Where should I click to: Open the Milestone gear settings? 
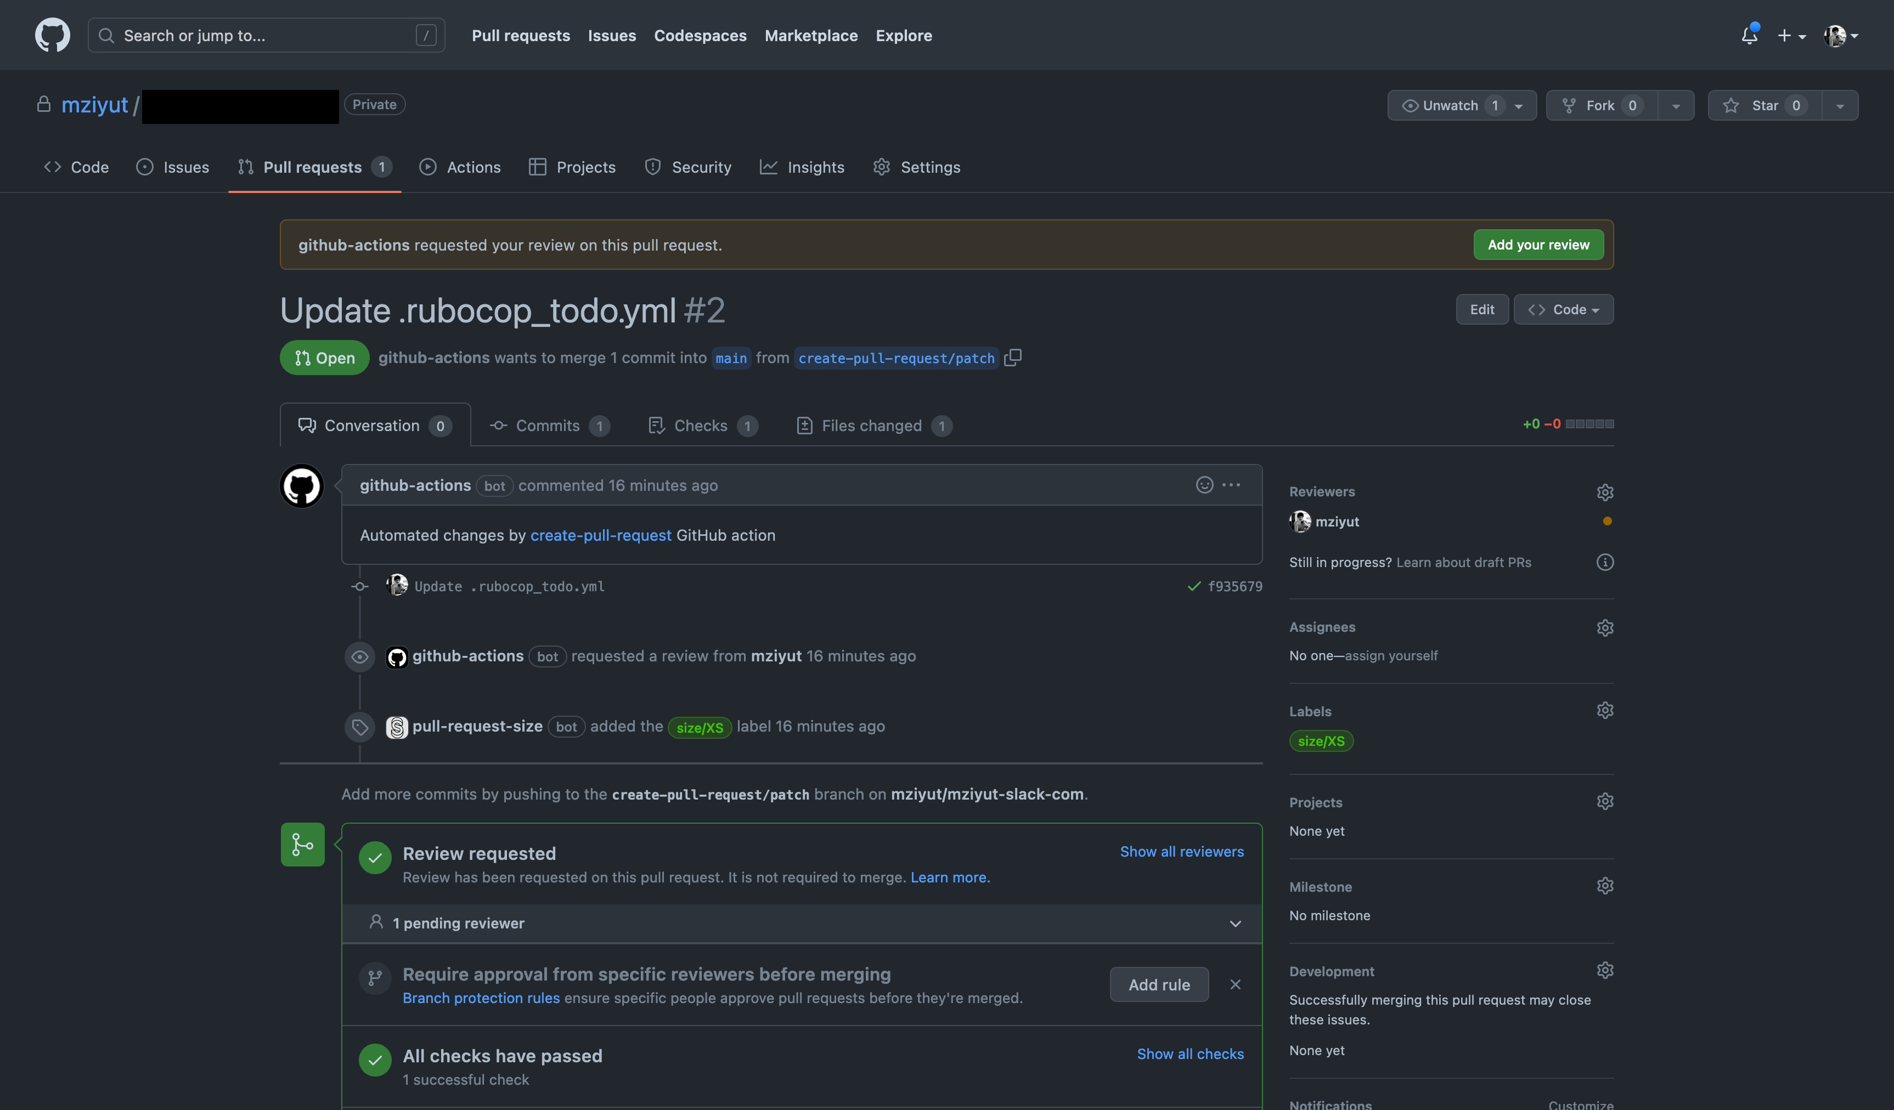1605,886
